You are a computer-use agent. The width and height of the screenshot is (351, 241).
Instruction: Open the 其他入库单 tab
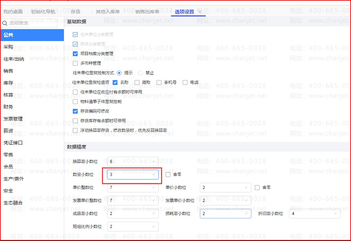[x=108, y=12]
